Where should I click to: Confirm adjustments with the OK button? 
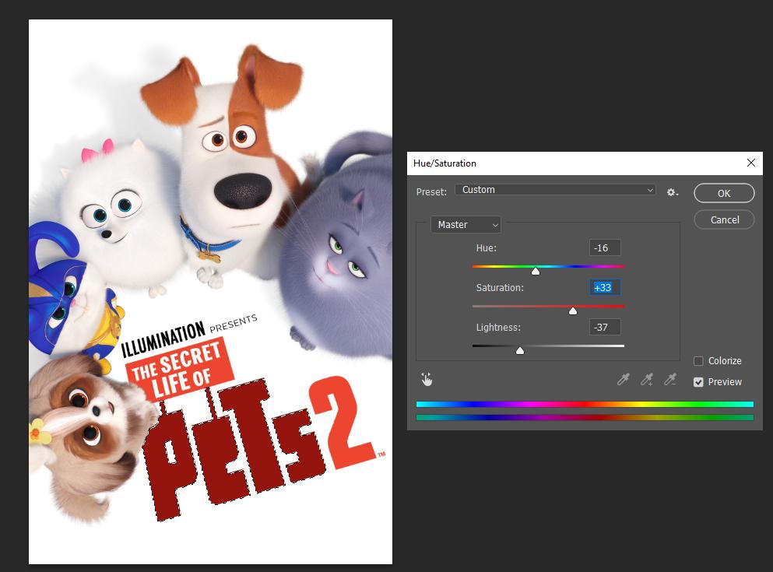coord(724,193)
